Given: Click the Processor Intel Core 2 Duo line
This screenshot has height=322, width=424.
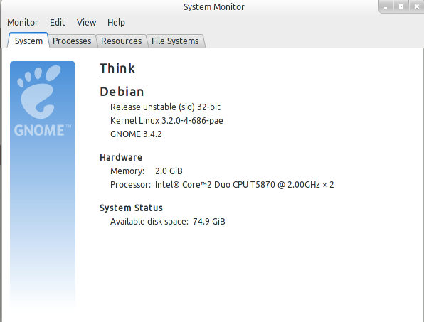Looking at the screenshot, I should 222,185.
